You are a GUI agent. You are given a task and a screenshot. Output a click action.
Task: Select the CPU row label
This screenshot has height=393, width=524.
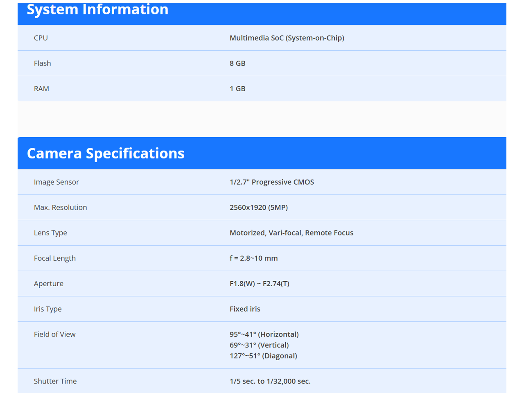(x=41, y=38)
